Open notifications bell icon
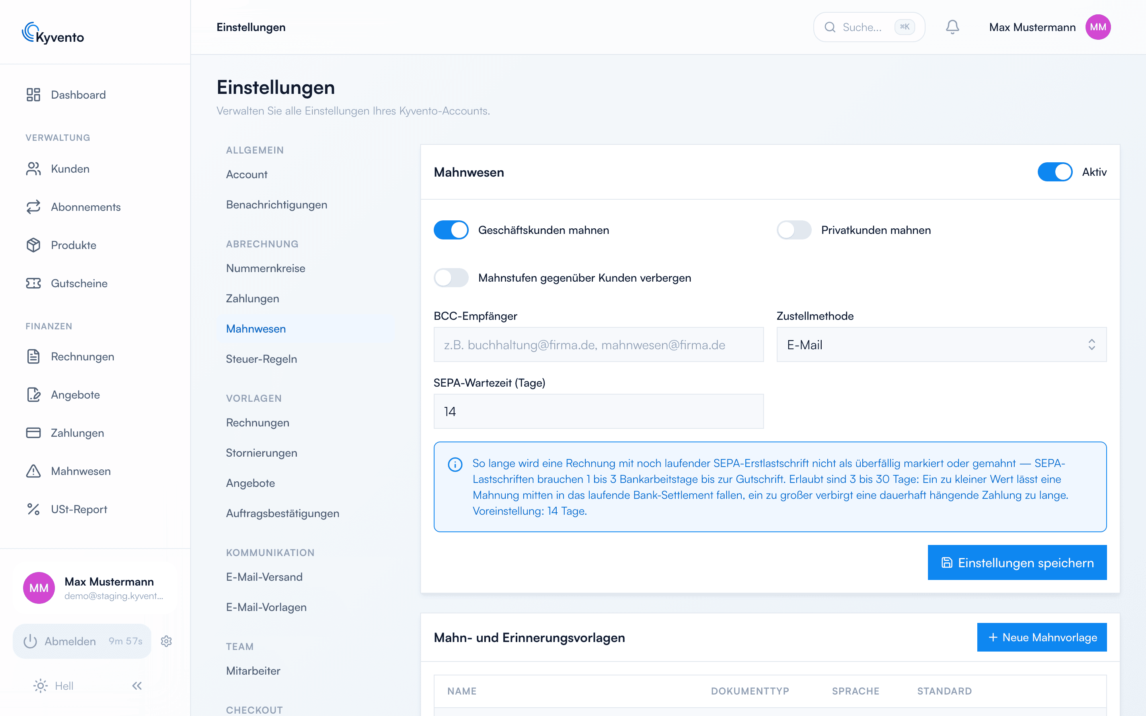Viewport: 1146px width, 716px height. [952, 27]
